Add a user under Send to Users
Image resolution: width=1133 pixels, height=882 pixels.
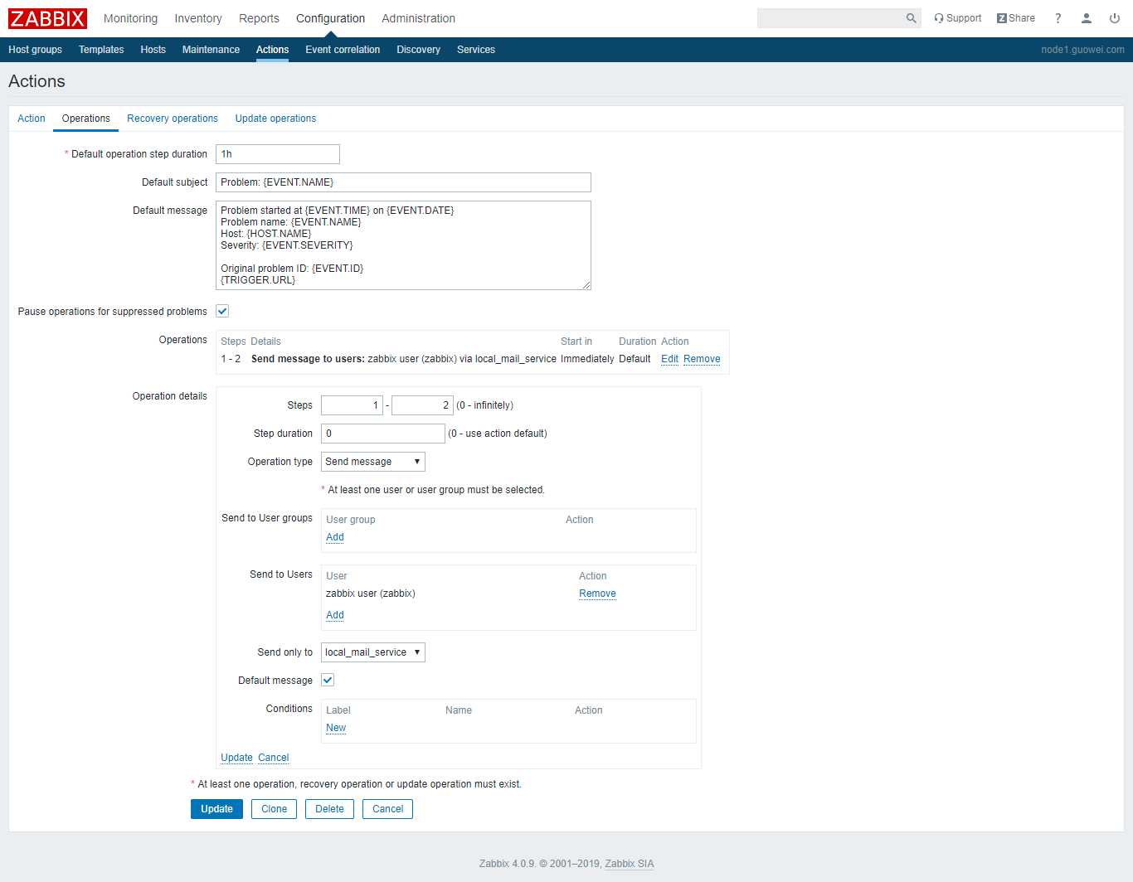335,615
